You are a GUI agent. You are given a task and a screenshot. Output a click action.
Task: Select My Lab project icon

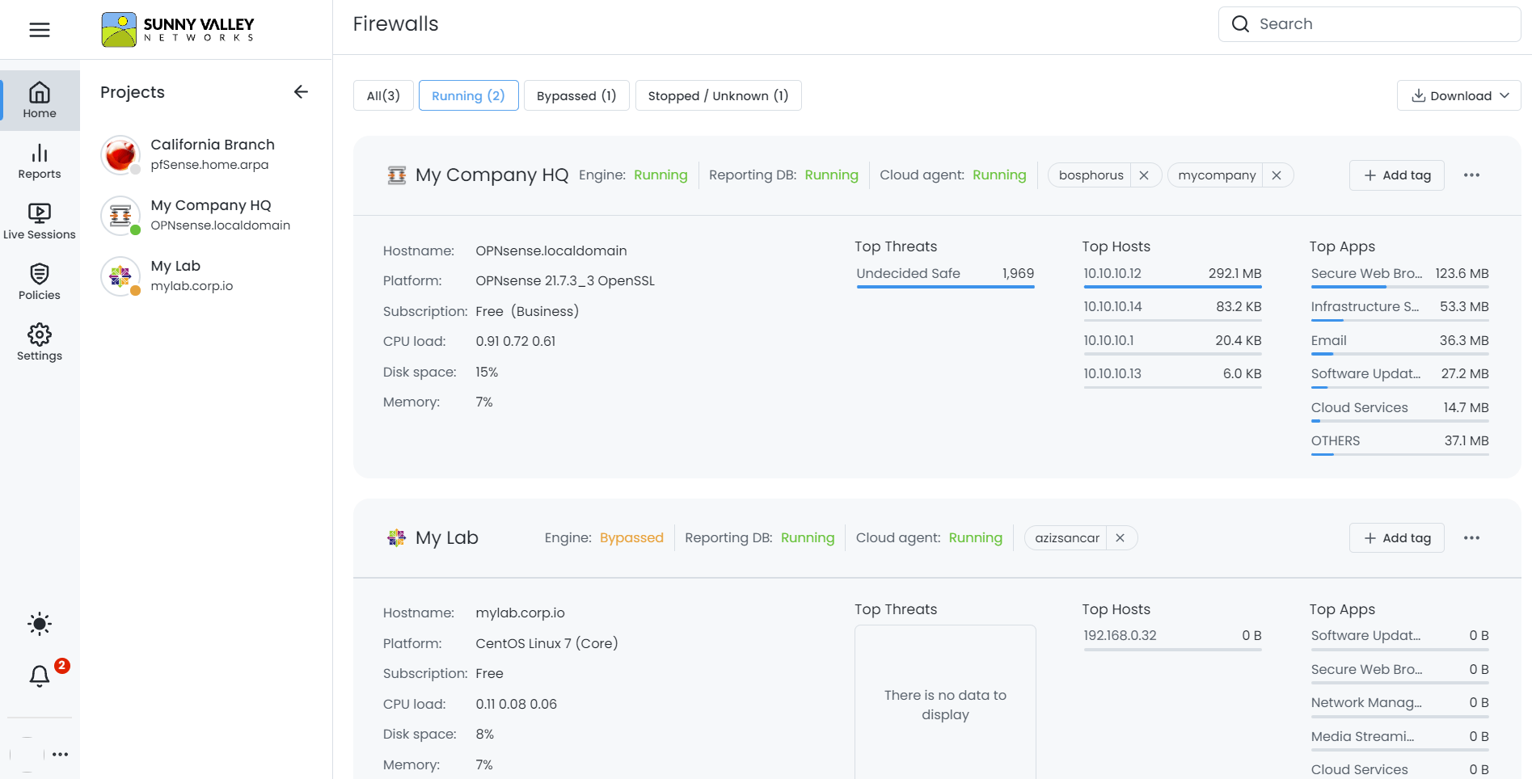(120, 276)
